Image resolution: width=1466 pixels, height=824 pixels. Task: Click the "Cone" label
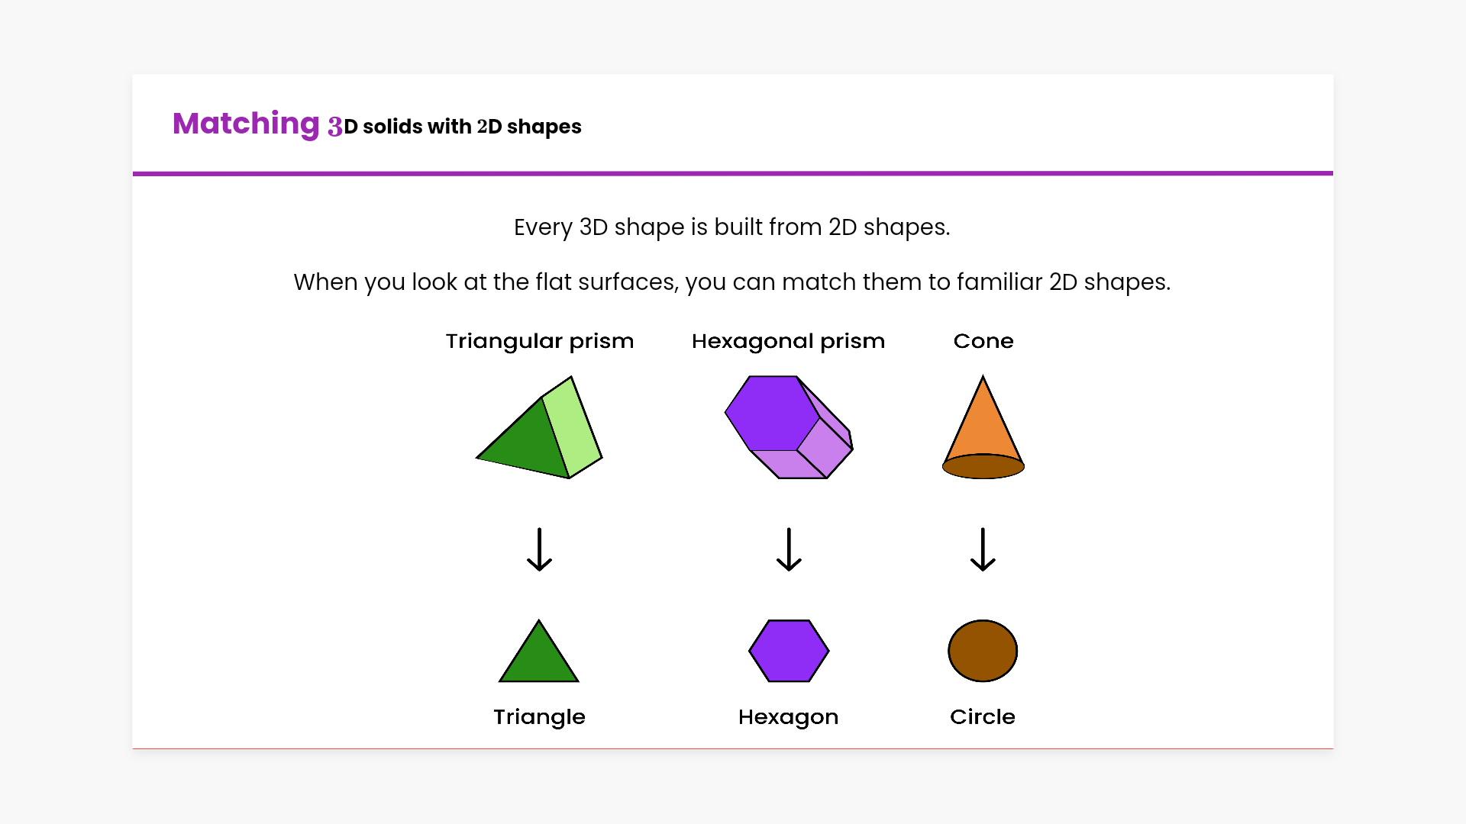click(983, 341)
